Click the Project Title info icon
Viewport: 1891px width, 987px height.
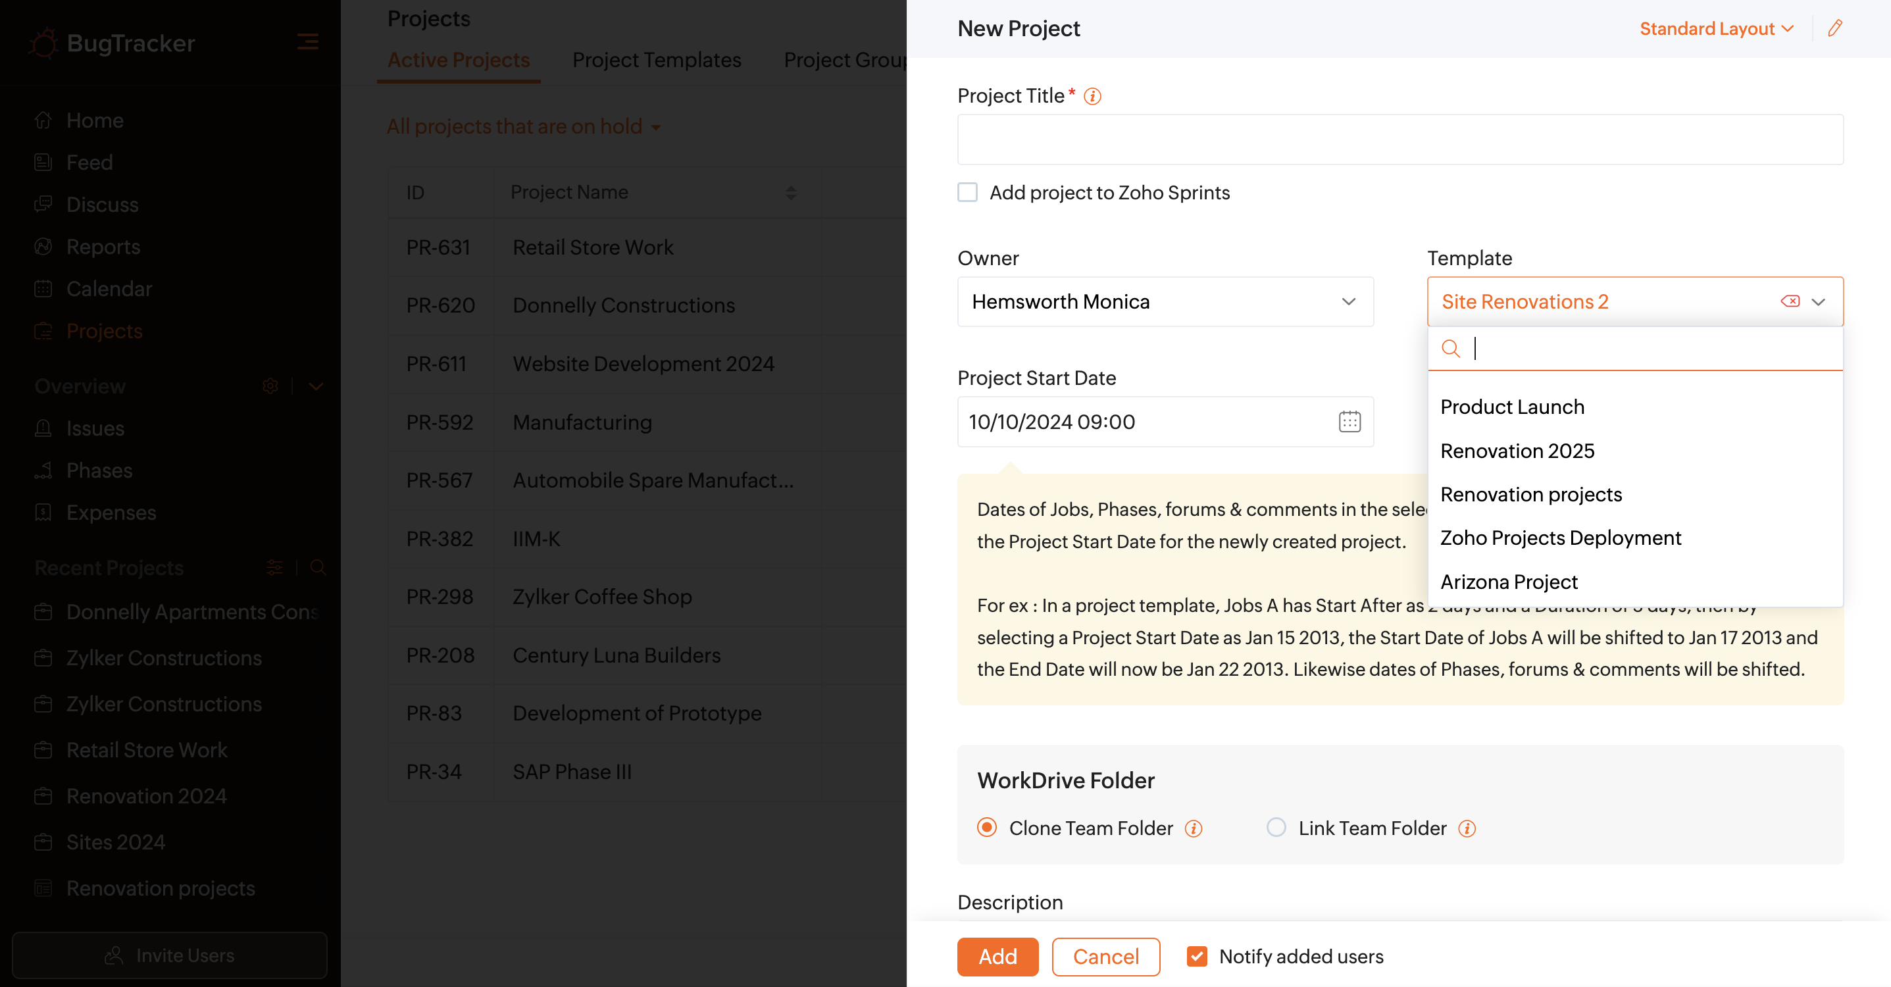(1092, 96)
